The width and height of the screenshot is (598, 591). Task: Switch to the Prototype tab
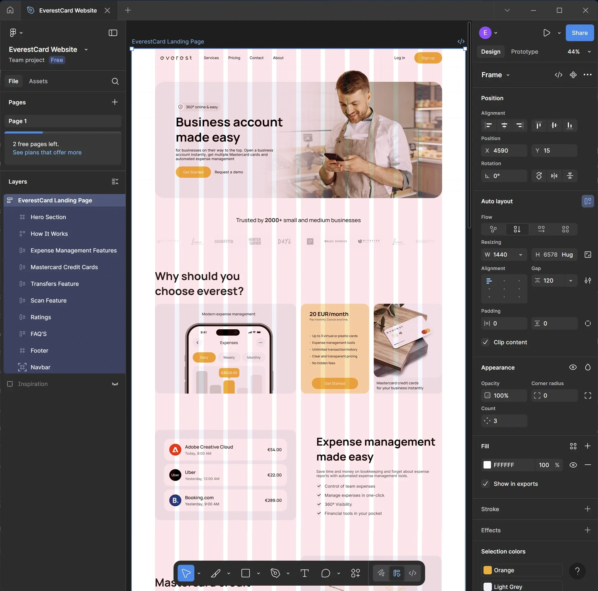[x=525, y=52]
